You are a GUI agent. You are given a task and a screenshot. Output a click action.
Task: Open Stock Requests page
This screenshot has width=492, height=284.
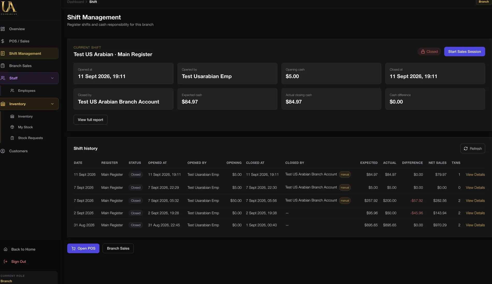[30, 138]
